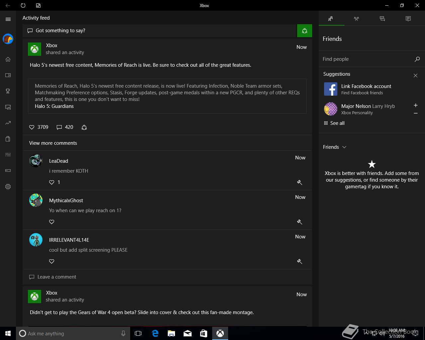Like LeaDead's comment
Viewport: 425px width, 340px height.
coord(51,182)
